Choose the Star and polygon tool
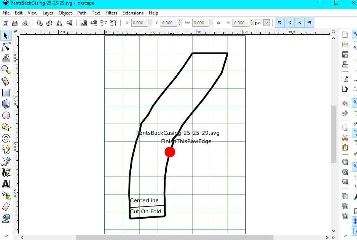The image size is (357, 240). 6,127
